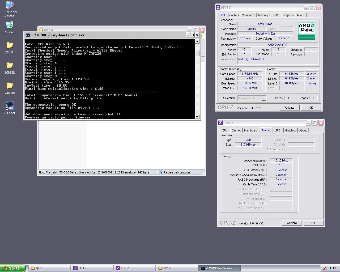
Task: Click the Core Speed 1179.19 MHz value
Action: [250, 74]
